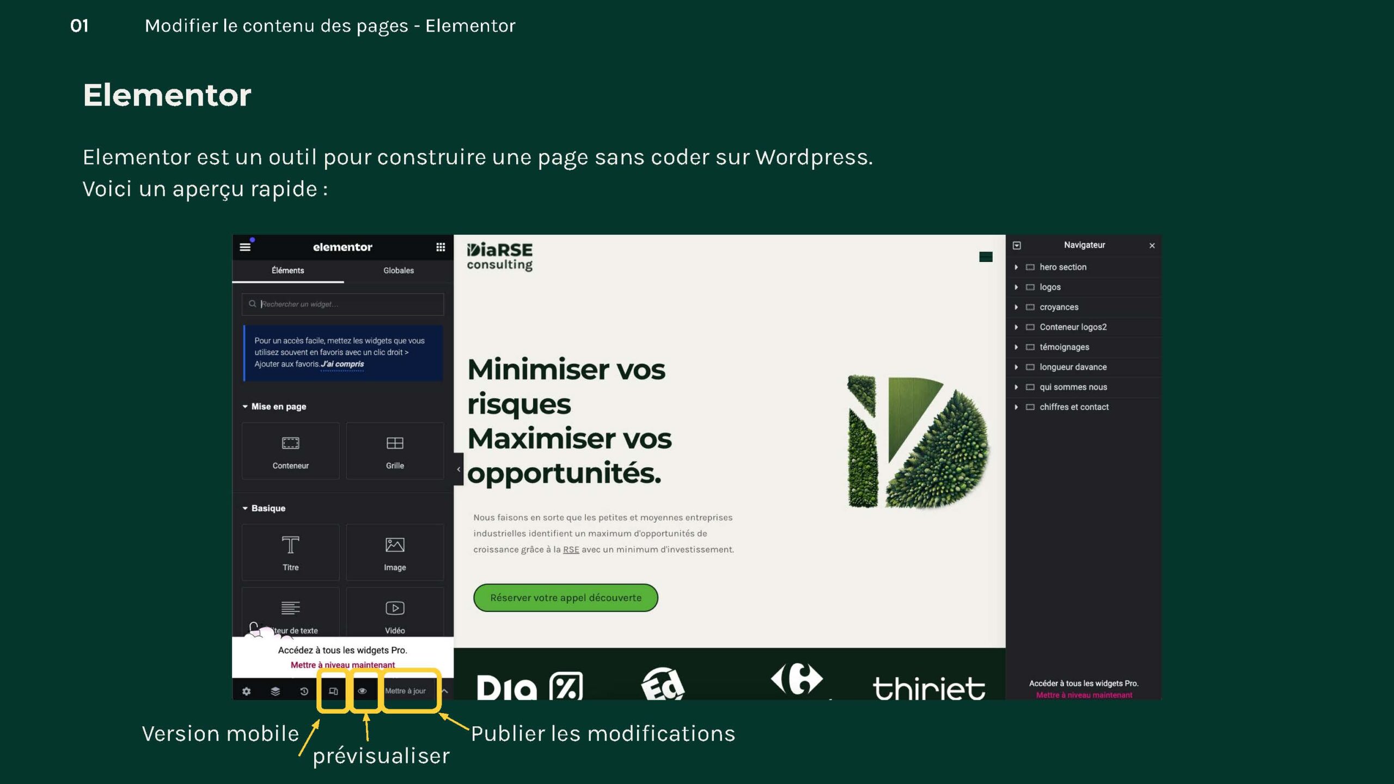Switch to Éléments tab
This screenshot has width=1394, height=784.
tap(288, 271)
